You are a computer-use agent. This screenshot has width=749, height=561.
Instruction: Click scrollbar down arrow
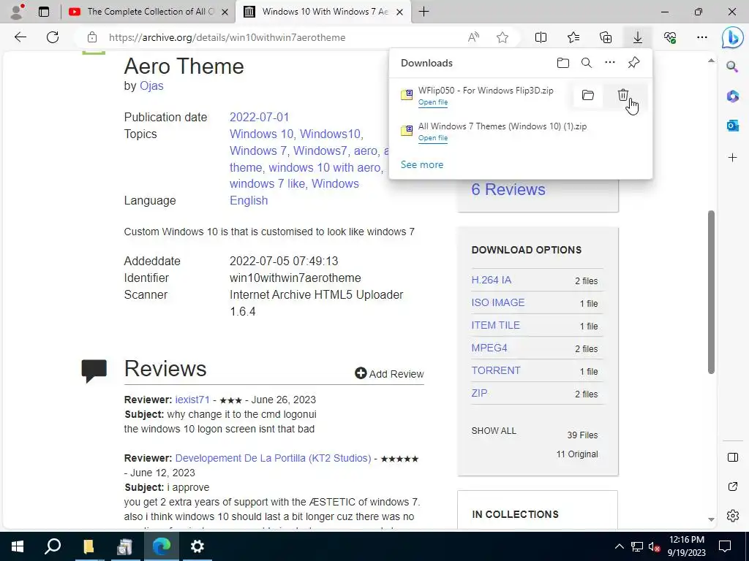click(x=711, y=519)
